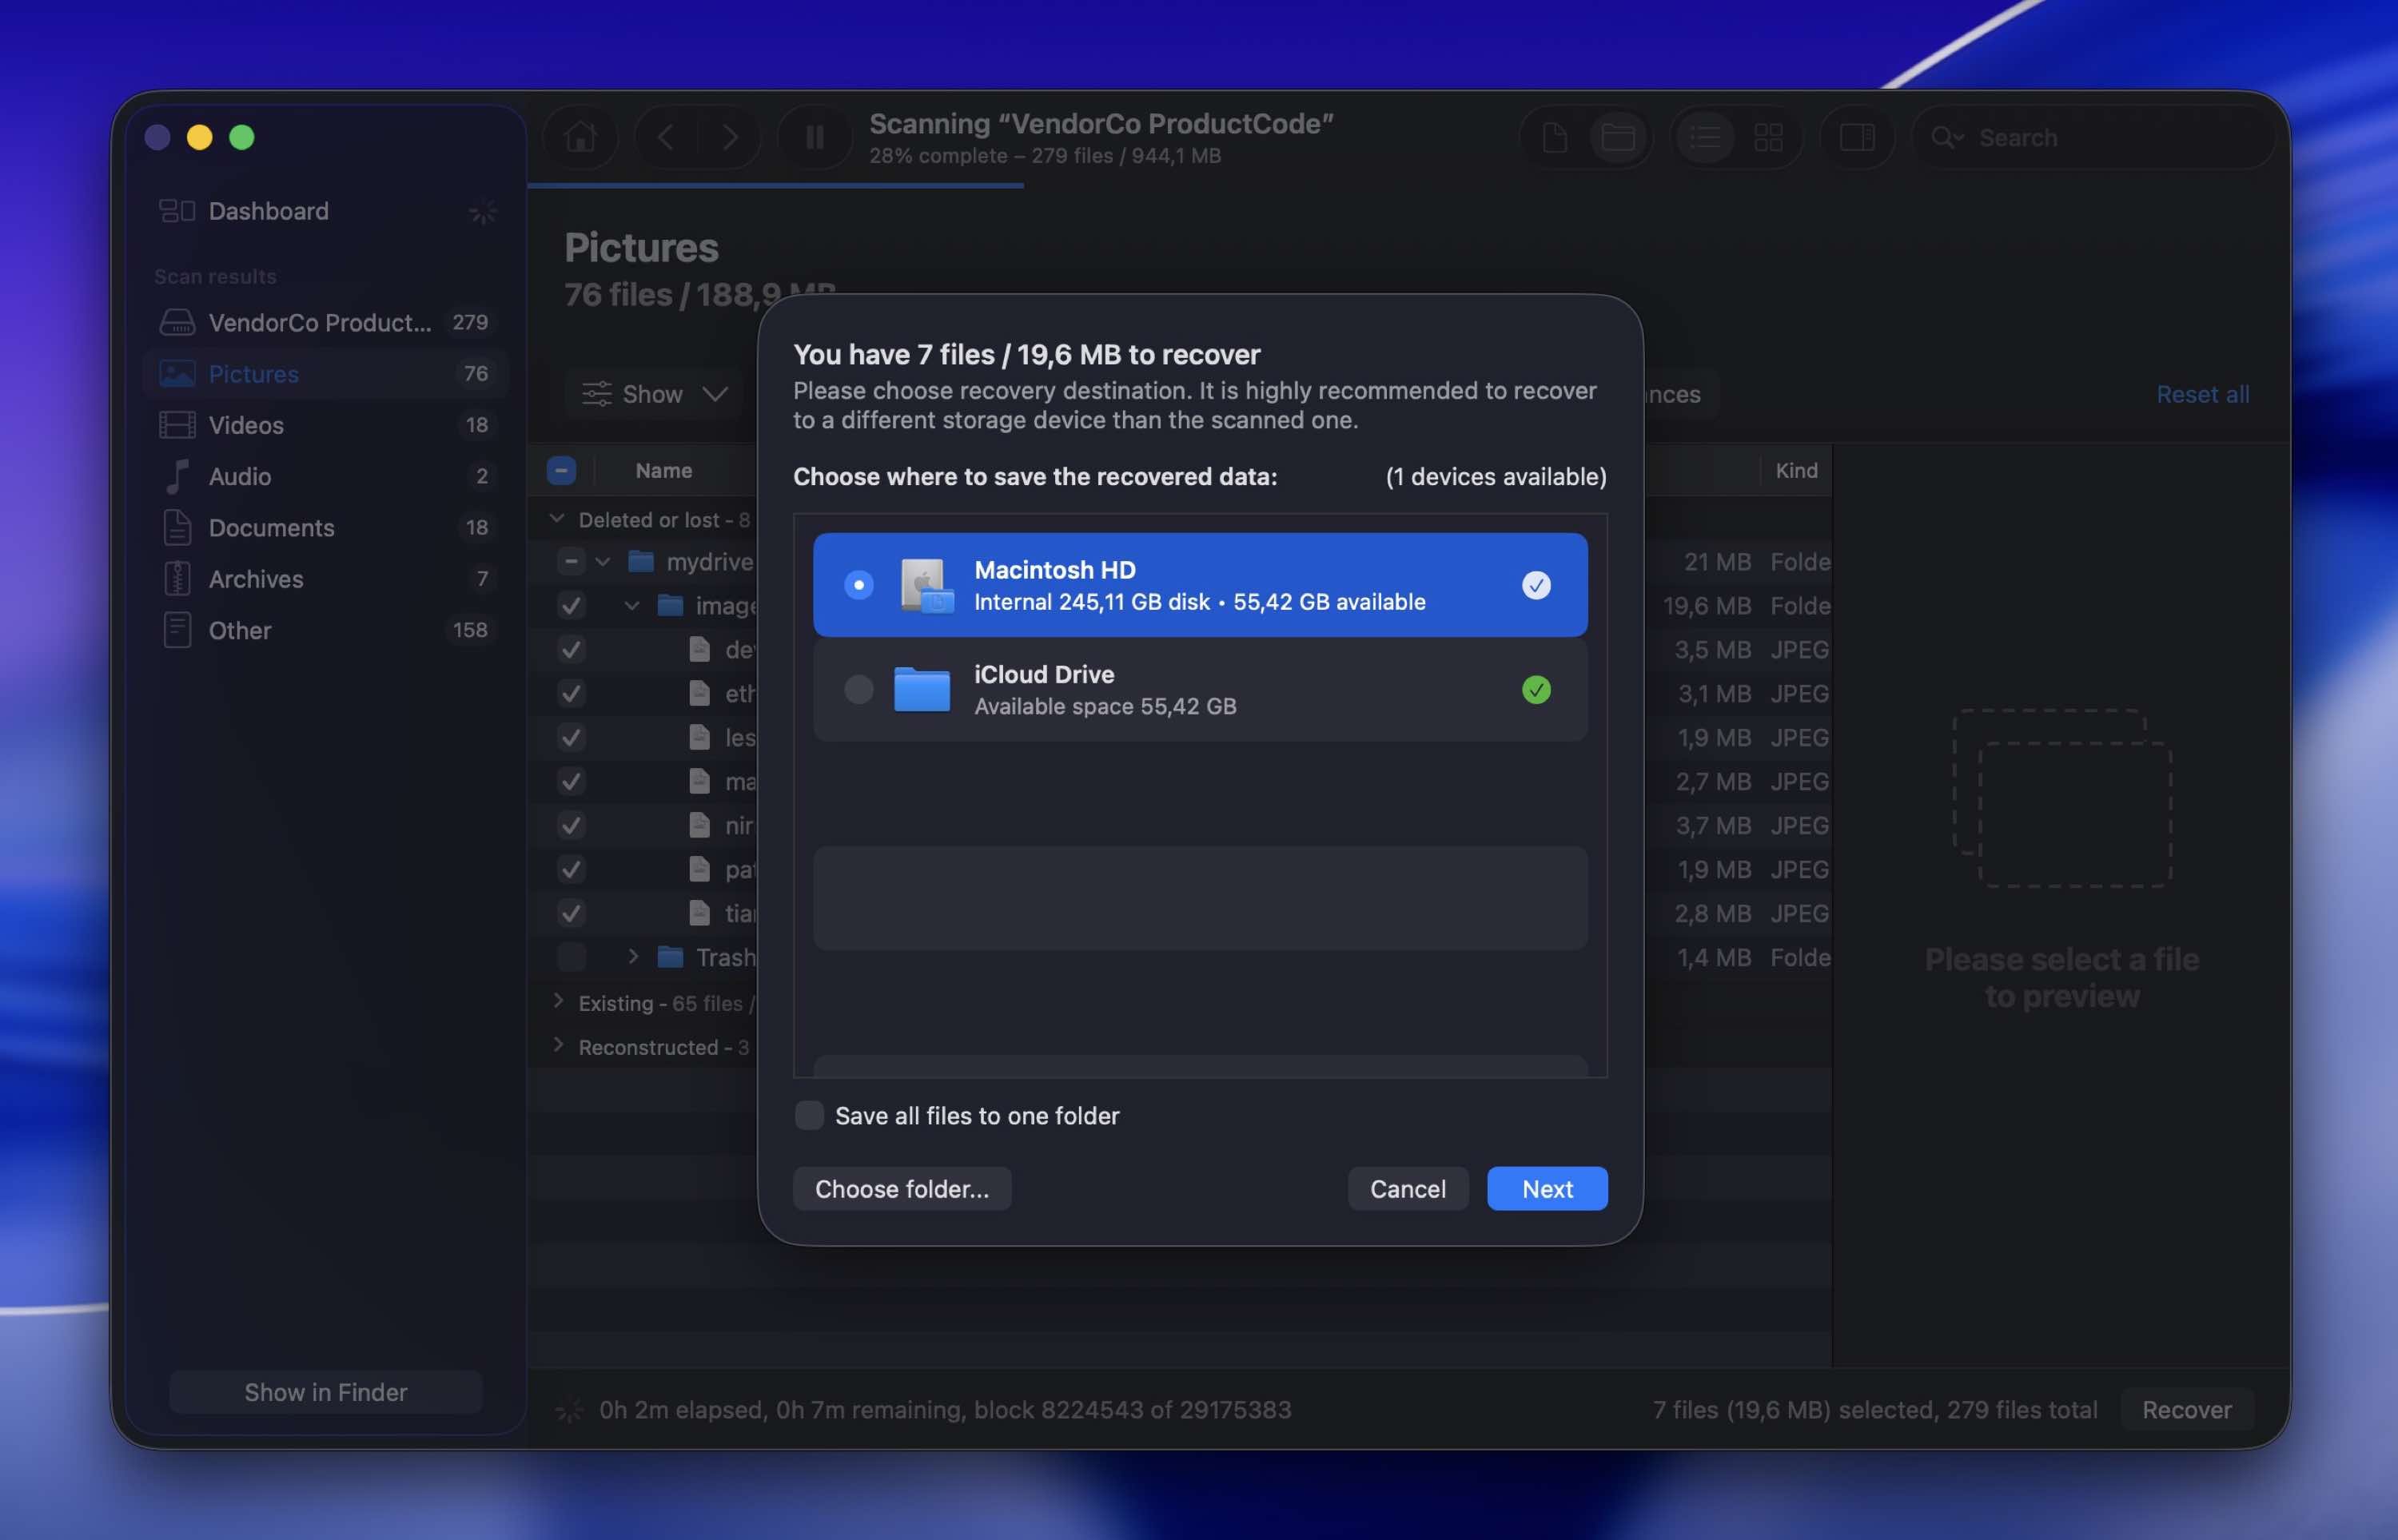Click the checkmark badge on Macintosh HD
Image resolution: width=2398 pixels, height=1540 pixels.
[1536, 585]
